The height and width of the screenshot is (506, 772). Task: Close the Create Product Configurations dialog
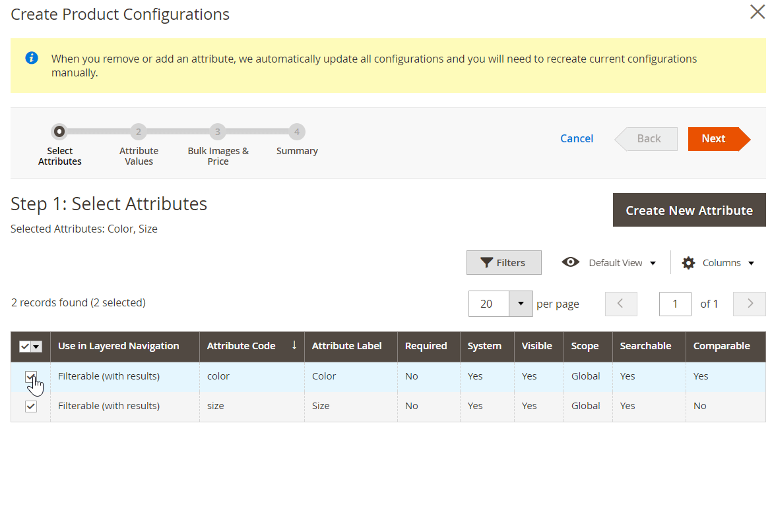pyautogui.click(x=757, y=12)
